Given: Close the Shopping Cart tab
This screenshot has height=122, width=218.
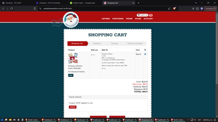Looking at the screenshot, I should pos(133,3).
